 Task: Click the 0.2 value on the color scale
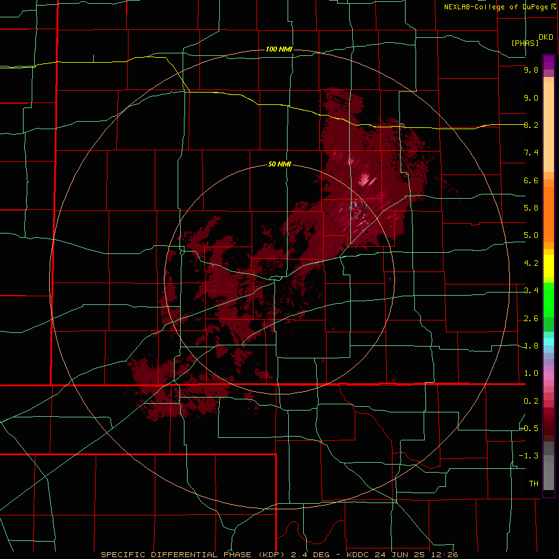pyautogui.click(x=531, y=401)
